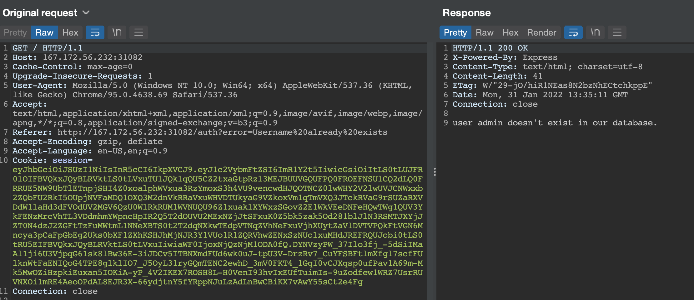The width and height of the screenshot is (694, 300).
Task: Select the Original request title dropdown
Action: coord(46,13)
